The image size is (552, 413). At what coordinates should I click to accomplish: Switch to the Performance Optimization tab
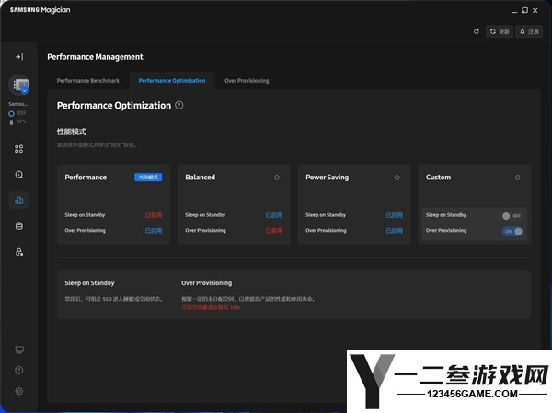click(172, 81)
